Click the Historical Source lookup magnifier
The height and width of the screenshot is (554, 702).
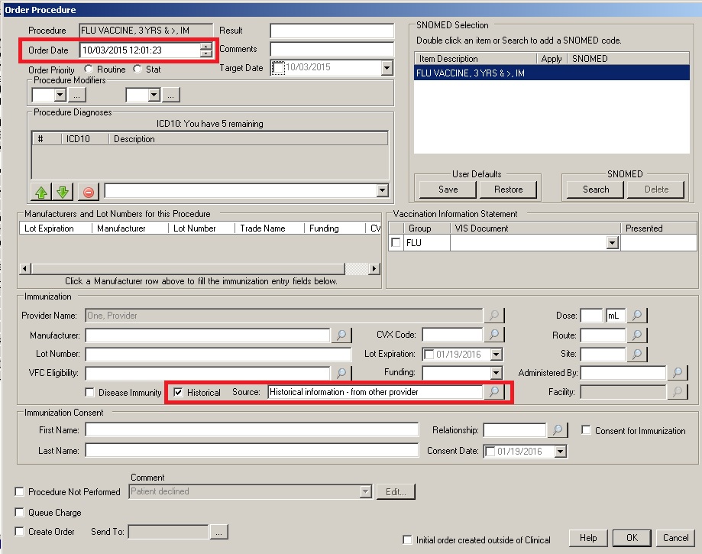point(494,392)
